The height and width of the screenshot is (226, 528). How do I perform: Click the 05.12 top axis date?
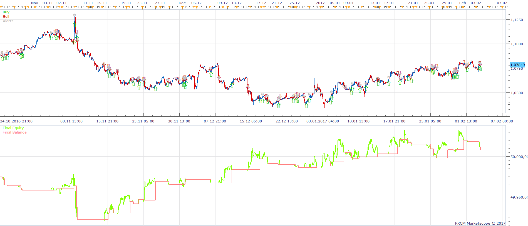196,3
